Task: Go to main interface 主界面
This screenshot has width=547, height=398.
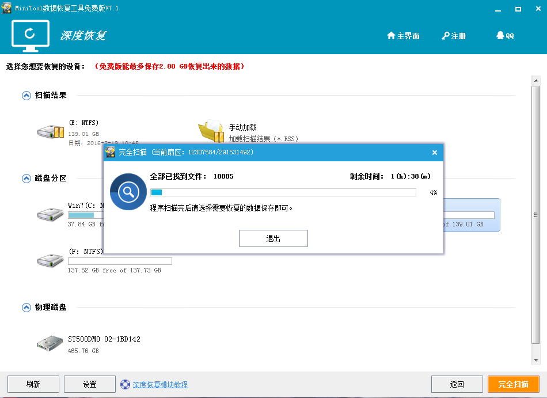Action: click(x=403, y=36)
